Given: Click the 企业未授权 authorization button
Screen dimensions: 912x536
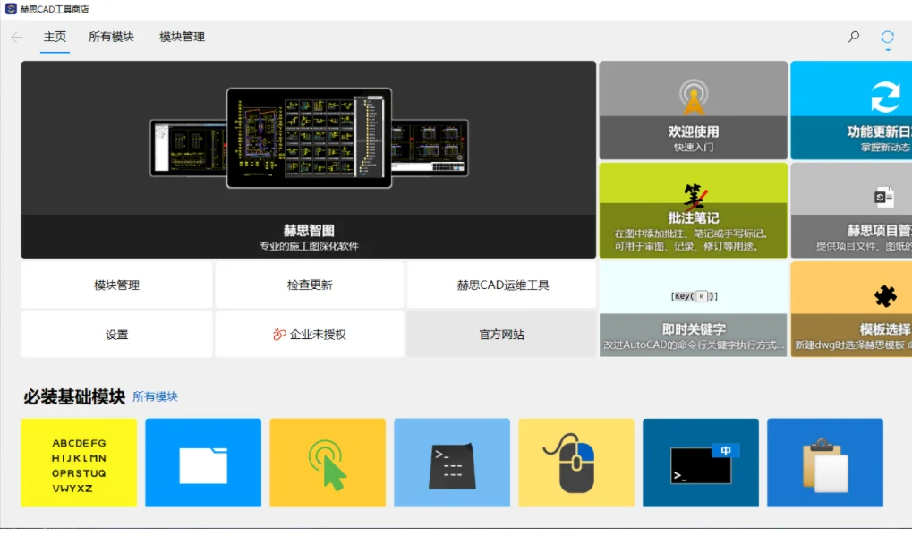Looking at the screenshot, I should (308, 333).
